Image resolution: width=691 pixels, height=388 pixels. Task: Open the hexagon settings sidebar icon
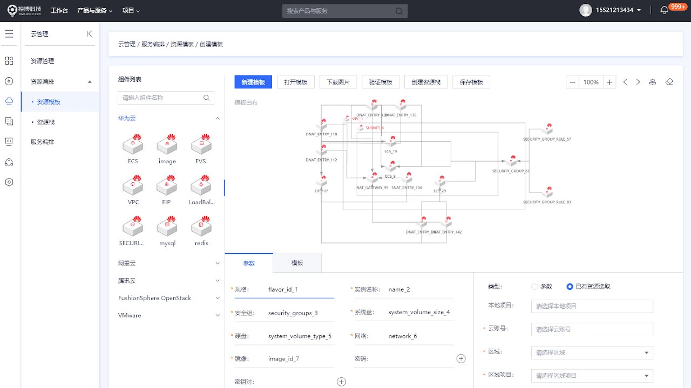[9, 182]
